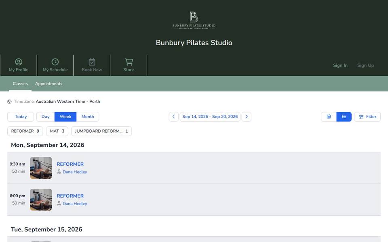
Task: Click the Tue, September 15, 2026 heading
Action: point(46,229)
